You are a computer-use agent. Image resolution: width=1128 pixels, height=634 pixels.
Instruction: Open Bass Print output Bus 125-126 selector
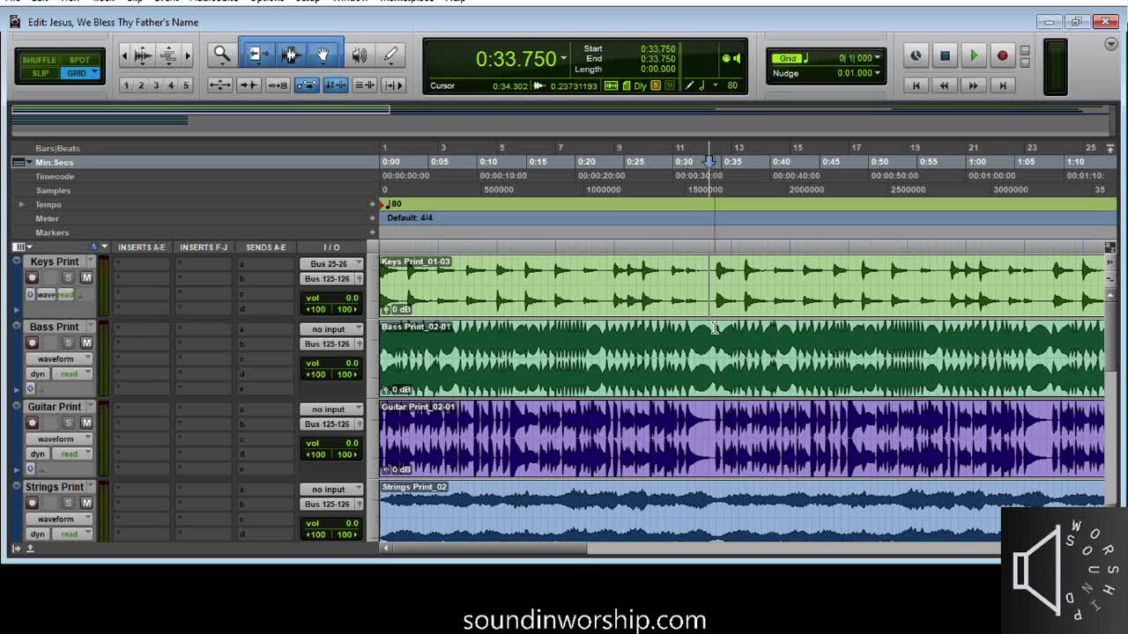(x=331, y=344)
